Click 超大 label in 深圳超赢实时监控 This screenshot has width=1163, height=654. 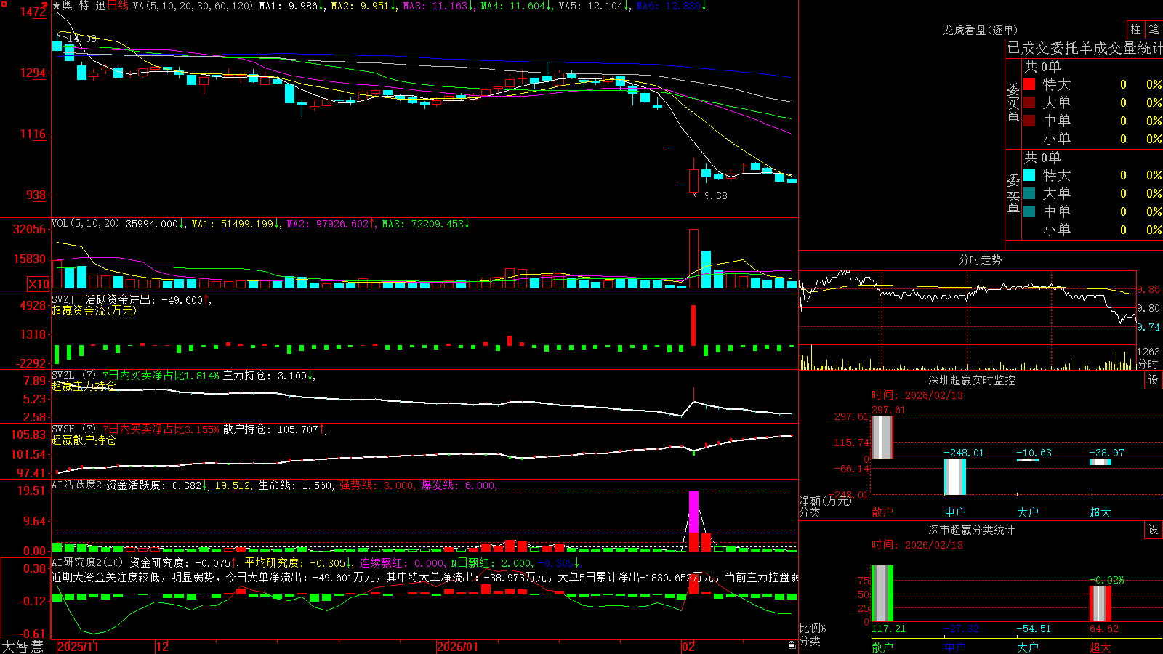(x=1100, y=512)
